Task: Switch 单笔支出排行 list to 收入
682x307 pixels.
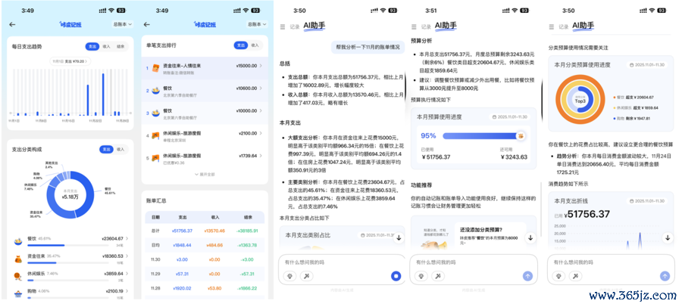Action: [x=255, y=46]
